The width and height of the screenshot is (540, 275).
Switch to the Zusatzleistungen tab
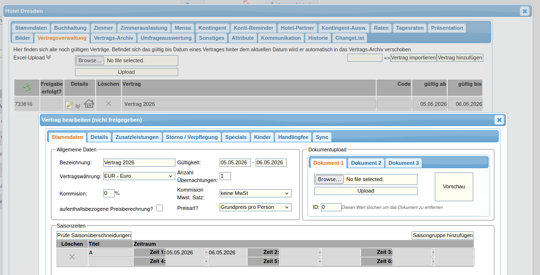tap(137, 137)
